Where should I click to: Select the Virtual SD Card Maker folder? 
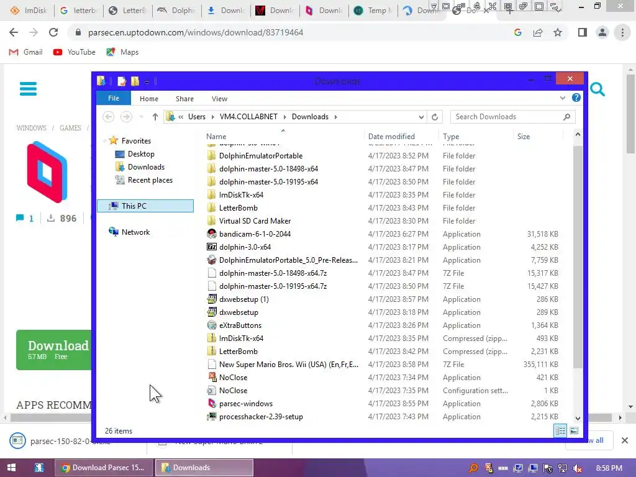pyautogui.click(x=255, y=221)
